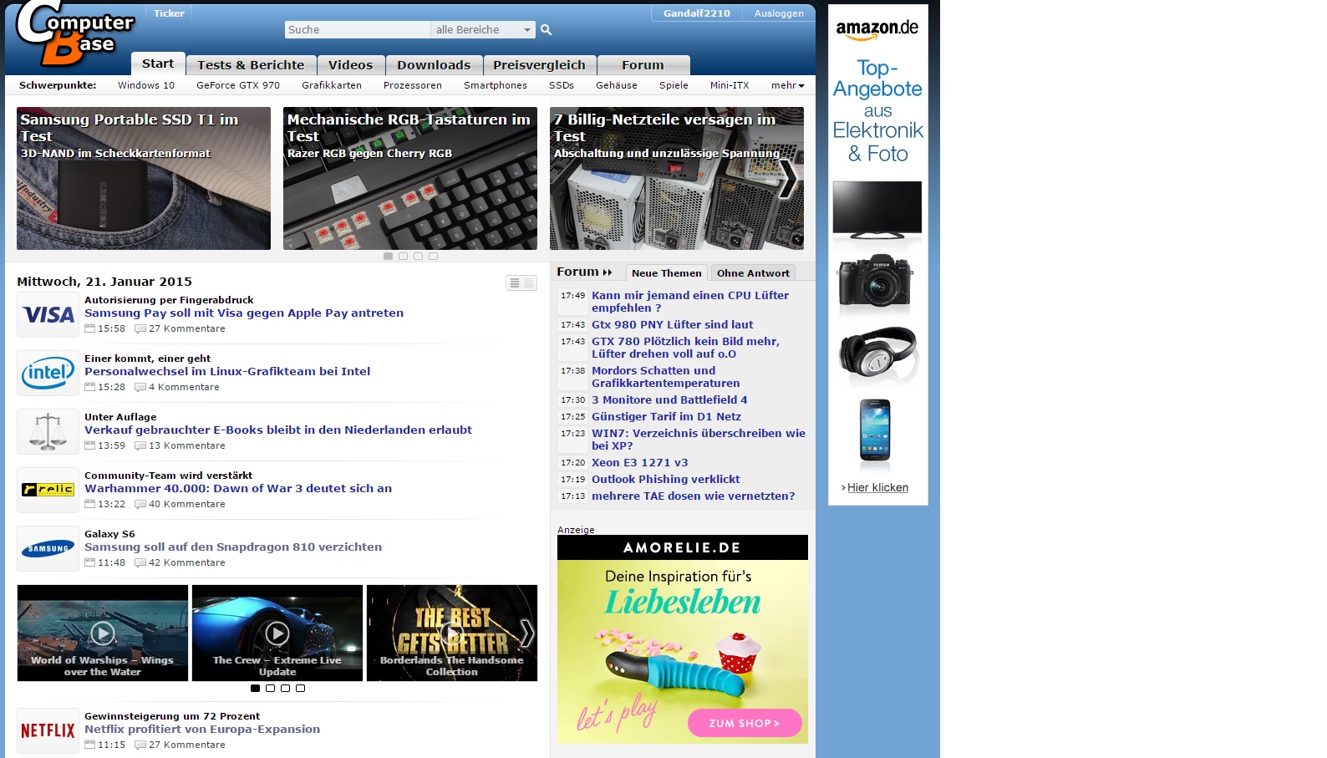Switch to list view layout icon
The height and width of the screenshot is (758, 1327).
[515, 283]
